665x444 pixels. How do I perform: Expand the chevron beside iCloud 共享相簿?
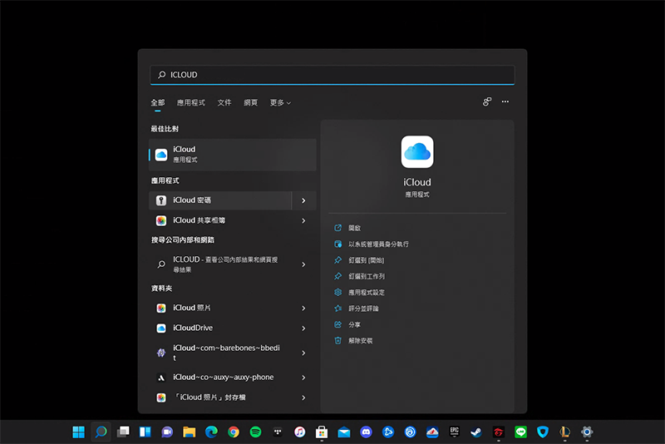click(x=303, y=221)
